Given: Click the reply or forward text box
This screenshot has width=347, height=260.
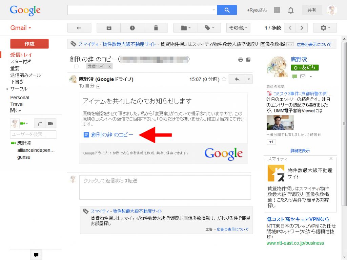Looking at the screenshot, I should [x=165, y=188].
